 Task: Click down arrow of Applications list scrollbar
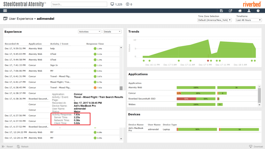click(260, 105)
